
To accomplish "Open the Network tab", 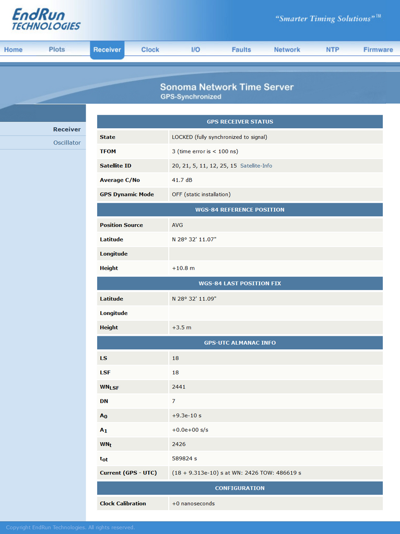I will point(287,50).
